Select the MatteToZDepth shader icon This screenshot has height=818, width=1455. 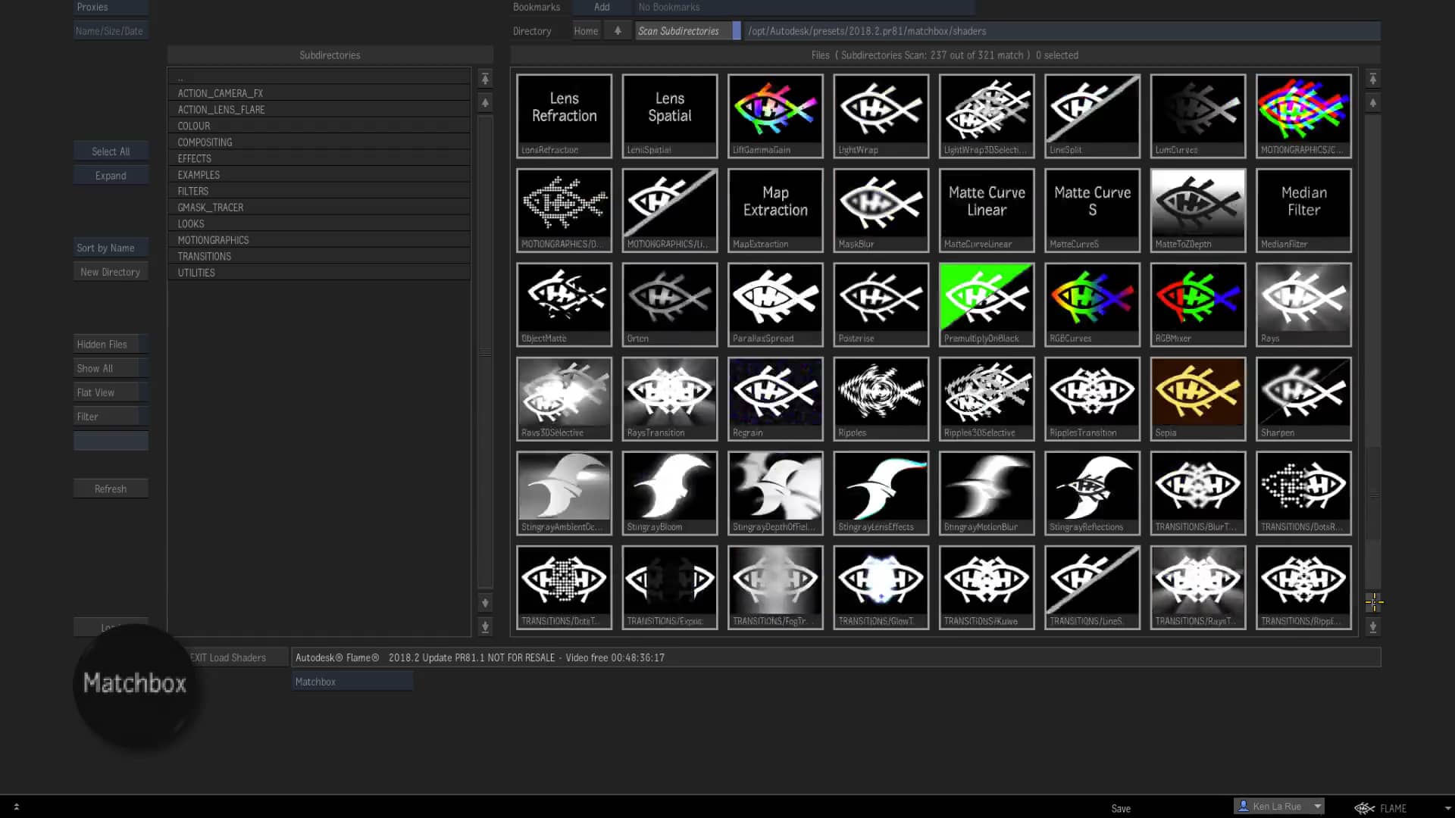[1197, 210]
